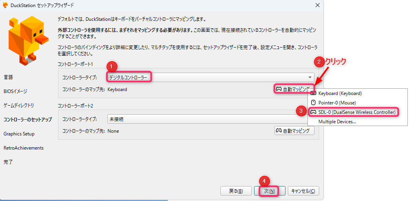This screenshot has height=201, width=409.
Task: Select BIOSイメージ step in sidebar
Action: click(15, 91)
